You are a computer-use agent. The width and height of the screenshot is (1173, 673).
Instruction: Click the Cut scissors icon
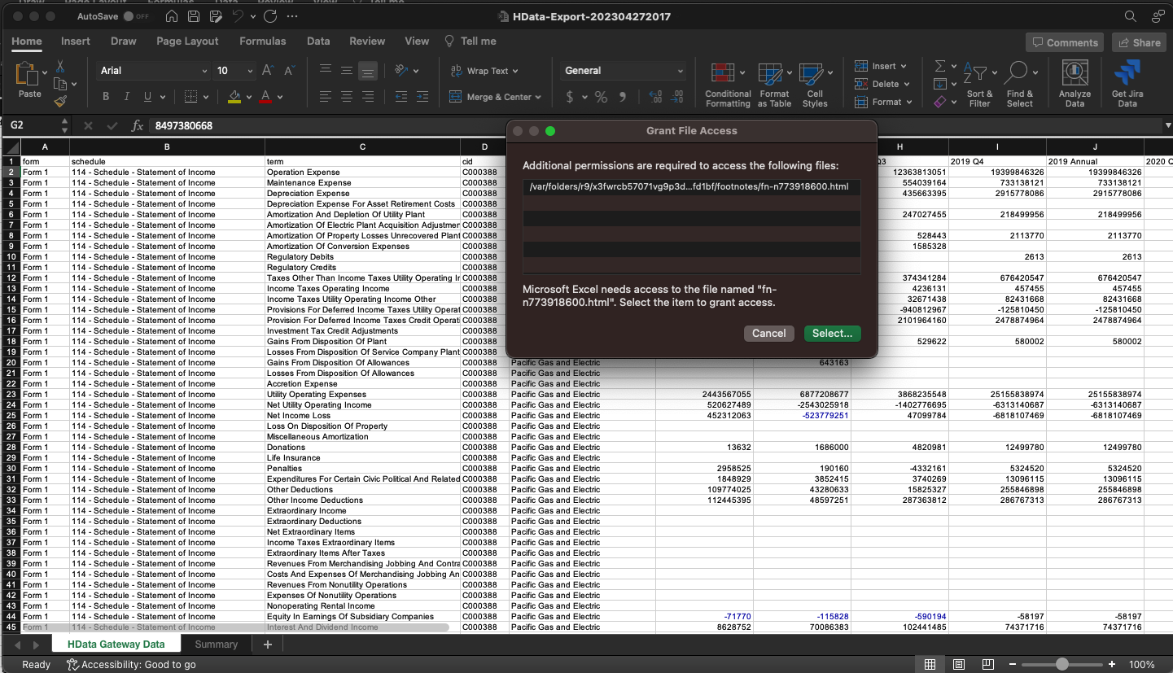60,67
